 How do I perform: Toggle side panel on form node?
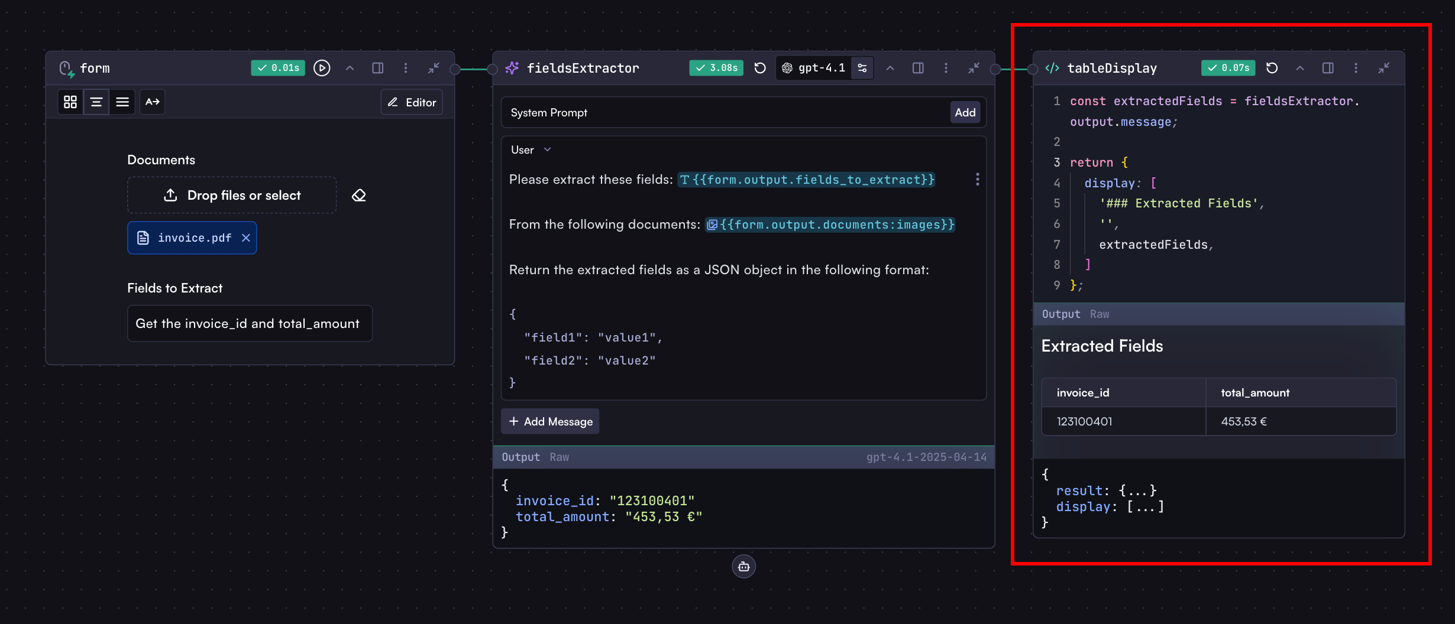tap(378, 68)
